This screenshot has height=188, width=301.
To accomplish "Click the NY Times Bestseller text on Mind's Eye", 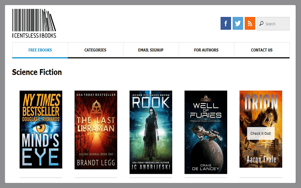I will (41, 103).
